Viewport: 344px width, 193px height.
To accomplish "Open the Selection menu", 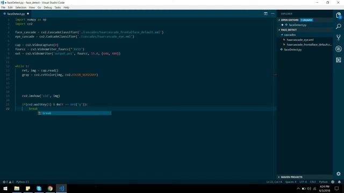I will (20, 8).
